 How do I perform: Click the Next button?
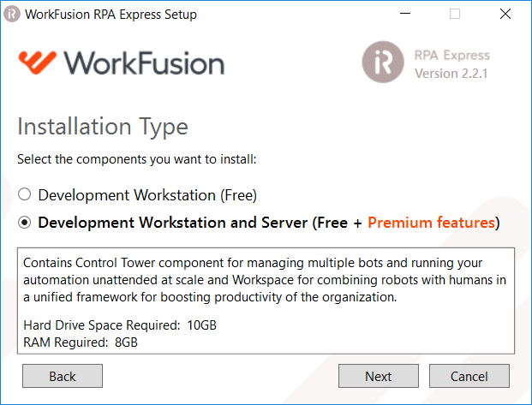coord(379,376)
